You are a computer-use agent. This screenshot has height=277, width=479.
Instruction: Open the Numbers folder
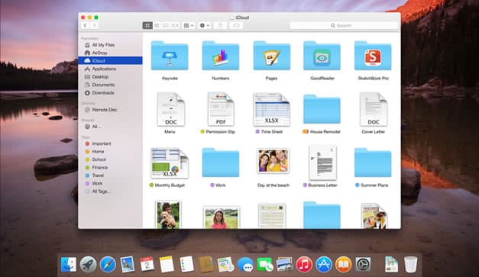click(221, 56)
